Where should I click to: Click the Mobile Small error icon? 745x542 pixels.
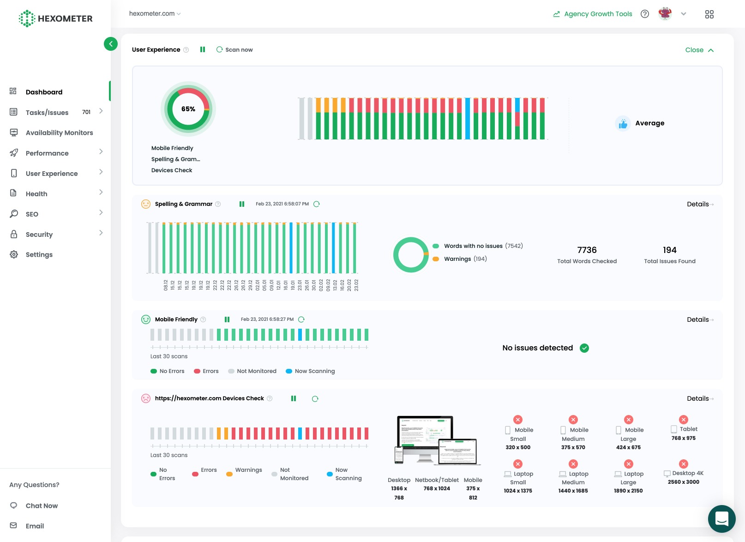click(518, 420)
